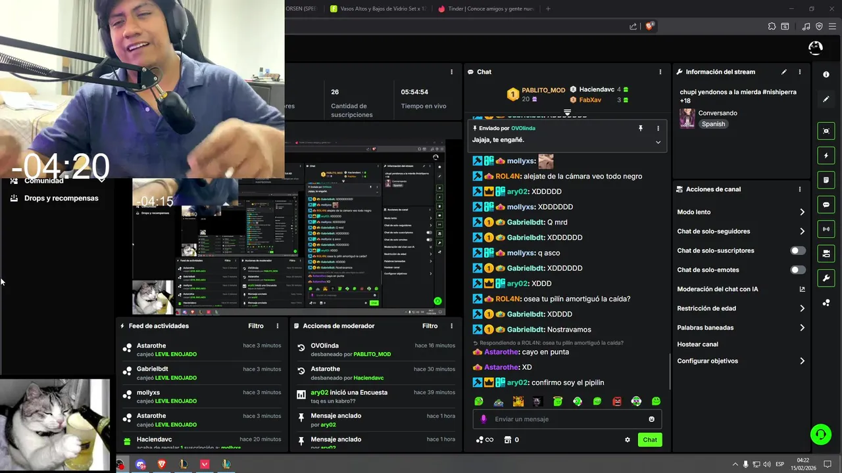Open Información del stream three-dot menu
Viewport: 842px width, 473px height.
[800, 72]
